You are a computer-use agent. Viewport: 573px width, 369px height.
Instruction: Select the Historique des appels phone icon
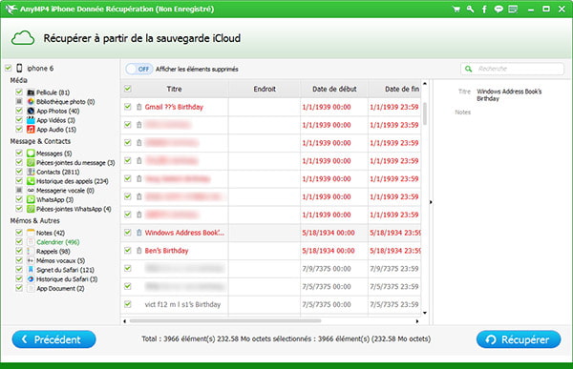[31, 181]
